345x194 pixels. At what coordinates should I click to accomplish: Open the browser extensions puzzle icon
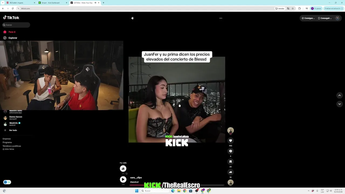tap(299, 8)
